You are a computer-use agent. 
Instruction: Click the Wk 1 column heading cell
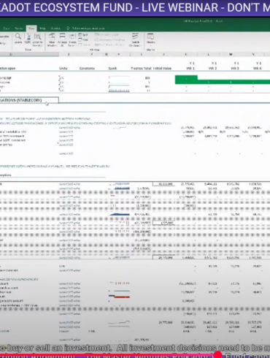click(190, 69)
